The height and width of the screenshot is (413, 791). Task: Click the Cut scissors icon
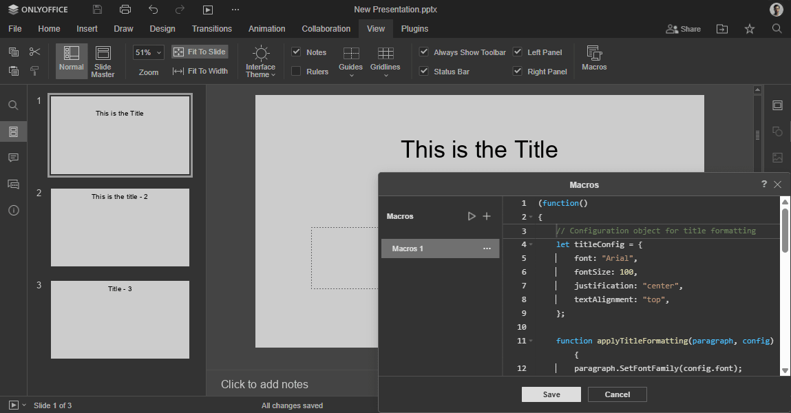pyautogui.click(x=34, y=52)
